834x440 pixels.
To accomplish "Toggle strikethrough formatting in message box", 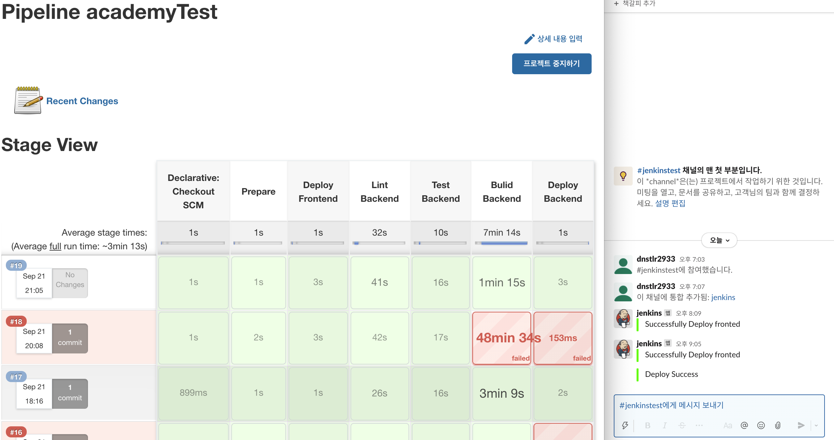I will point(682,425).
